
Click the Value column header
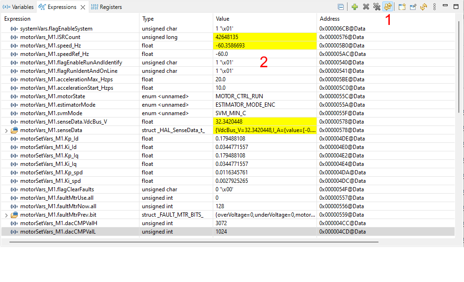[x=223, y=19]
